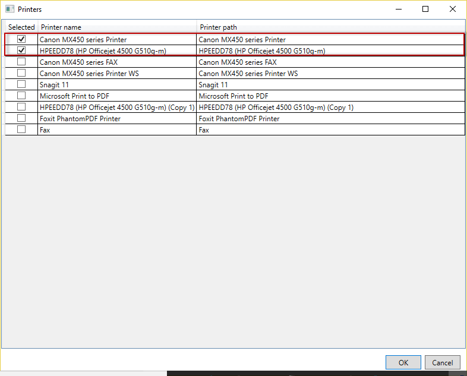The height and width of the screenshot is (376, 467).
Task: Uncheck the HPEEDD78 Officejet 4500 first row checkbox
Action: pos(21,50)
